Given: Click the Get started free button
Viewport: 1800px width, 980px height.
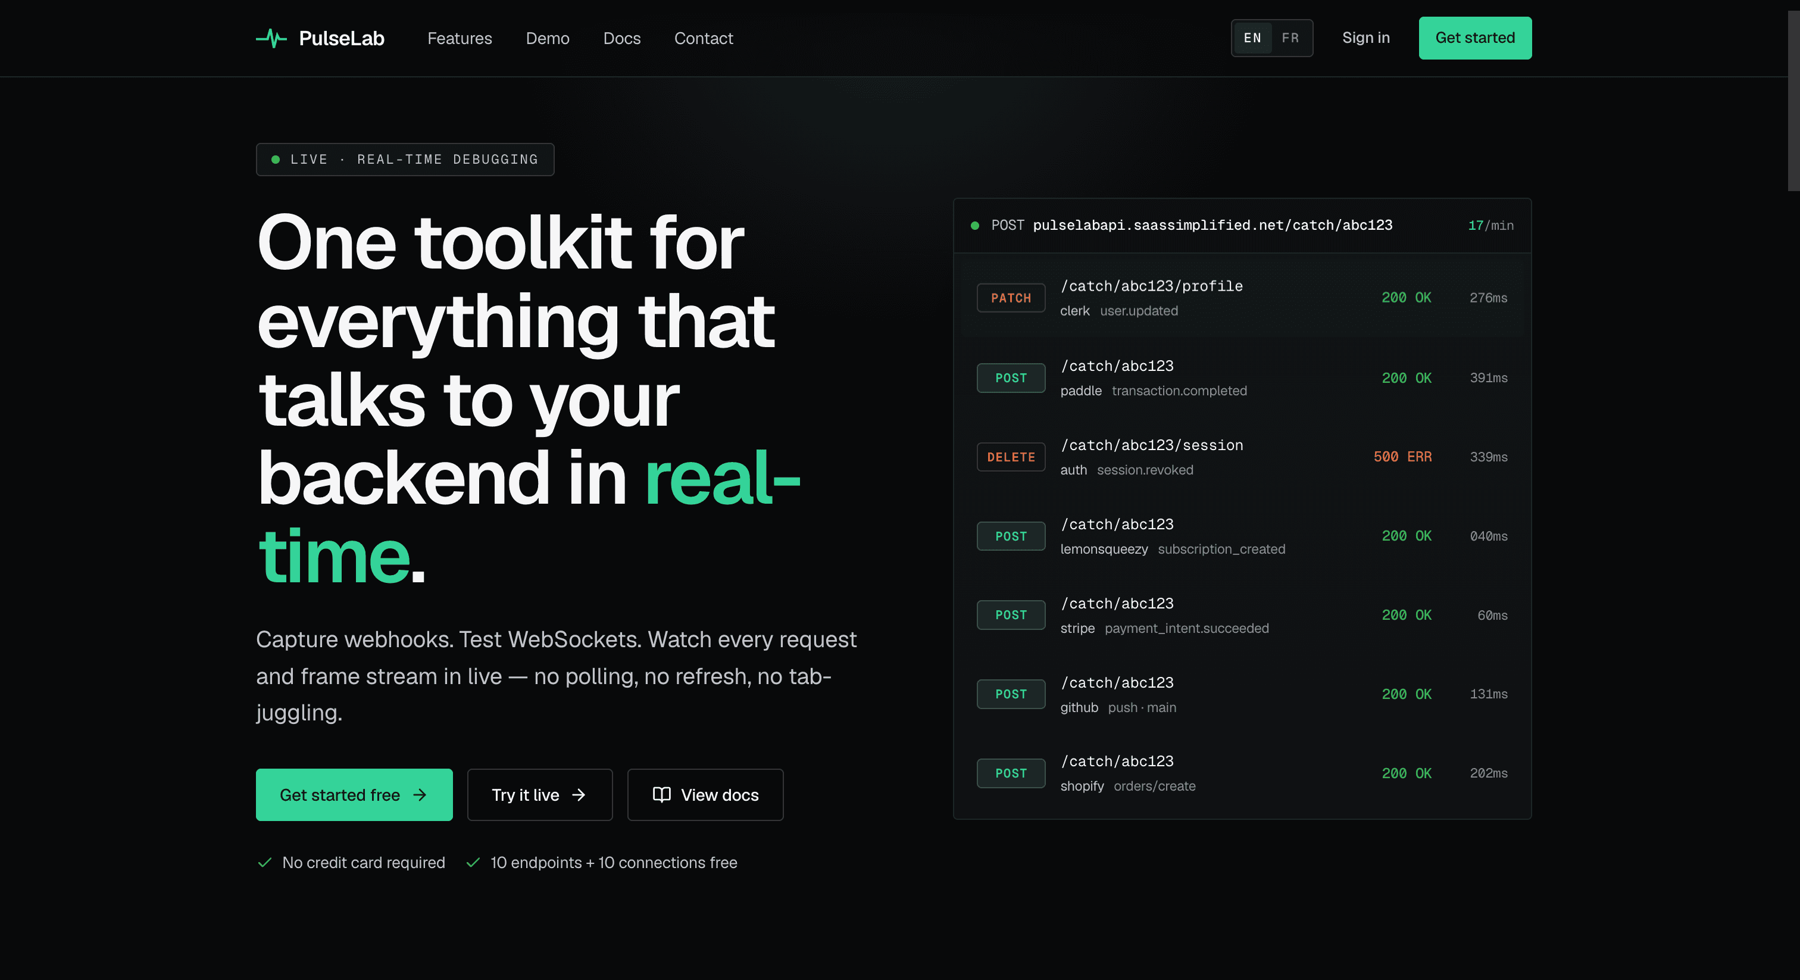Looking at the screenshot, I should tap(354, 795).
